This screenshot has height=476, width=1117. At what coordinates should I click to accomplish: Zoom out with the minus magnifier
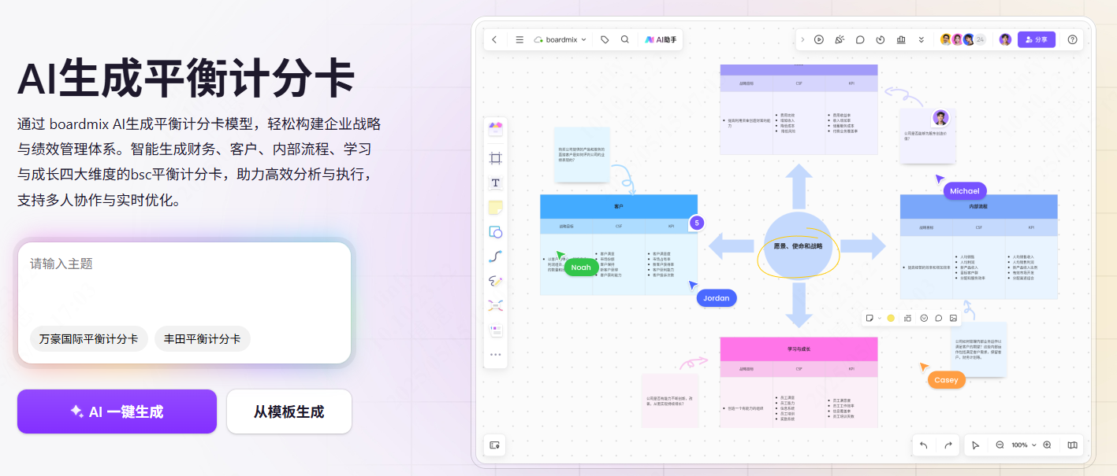coord(1000,445)
